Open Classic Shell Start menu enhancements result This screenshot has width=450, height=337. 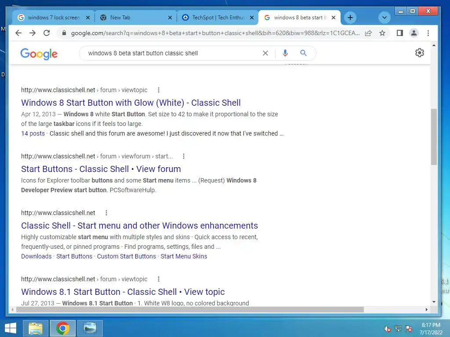click(139, 226)
